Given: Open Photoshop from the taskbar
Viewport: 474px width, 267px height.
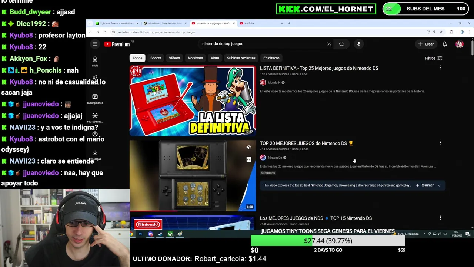Looking at the screenshot, I should coord(141,234).
